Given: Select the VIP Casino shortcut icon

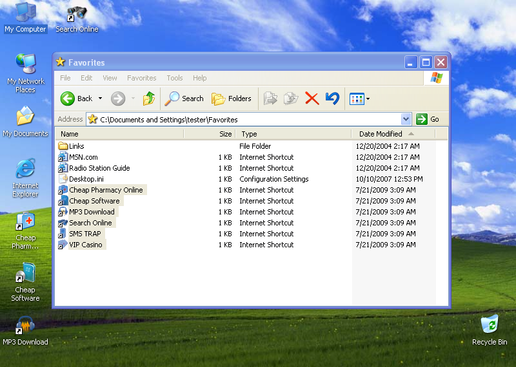Looking at the screenshot, I should tap(63, 245).
